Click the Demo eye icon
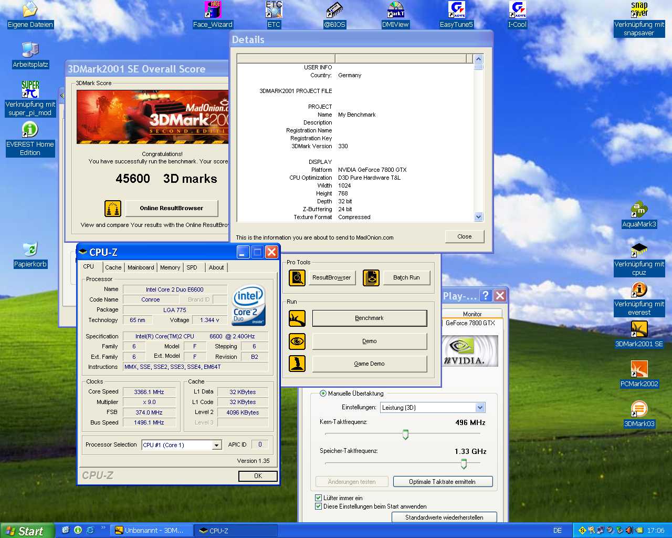 point(297,341)
